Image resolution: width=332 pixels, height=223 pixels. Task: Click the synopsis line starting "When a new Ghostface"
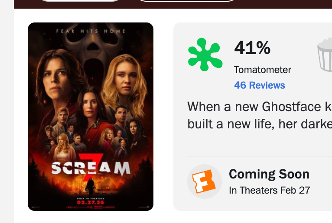tap(259, 106)
